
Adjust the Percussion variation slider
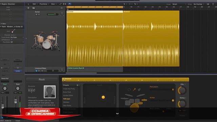[x=162, y=89]
